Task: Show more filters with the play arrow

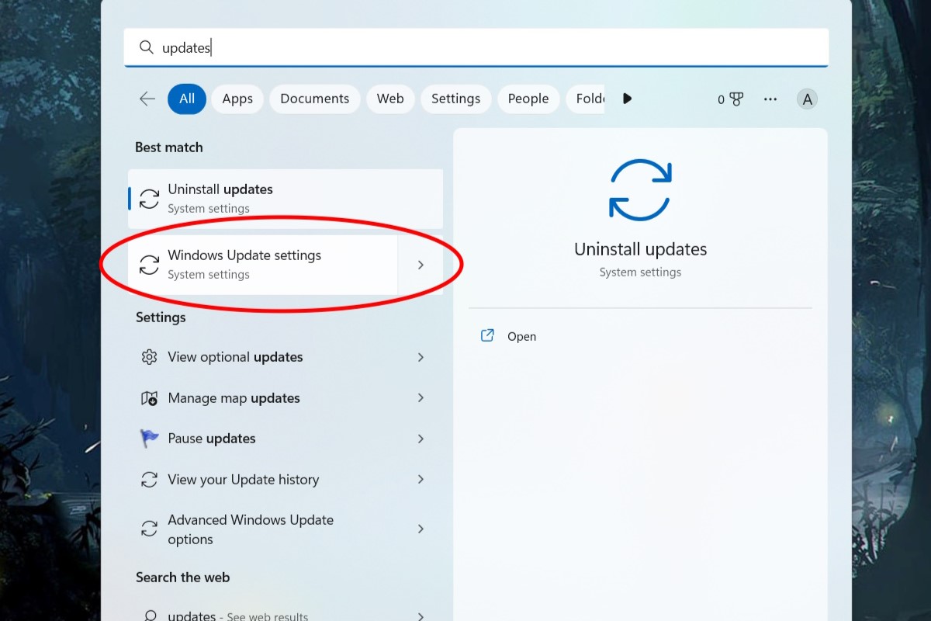Action: pos(627,99)
